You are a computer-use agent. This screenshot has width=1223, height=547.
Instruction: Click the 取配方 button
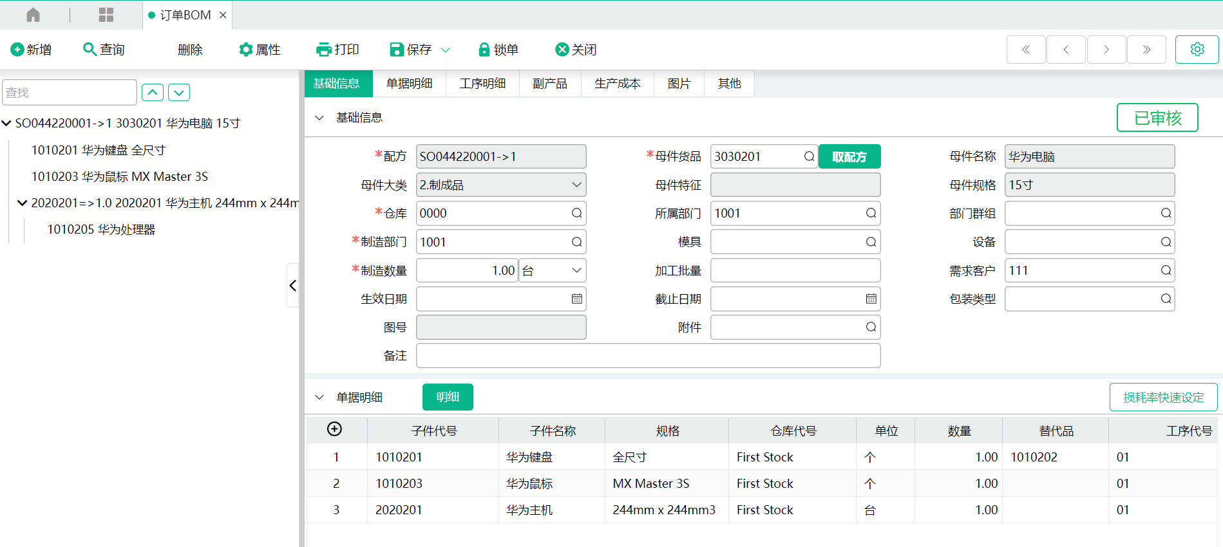[849, 156]
